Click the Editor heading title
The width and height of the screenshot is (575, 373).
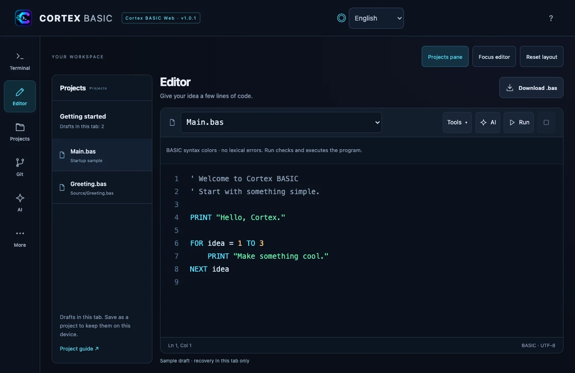175,82
